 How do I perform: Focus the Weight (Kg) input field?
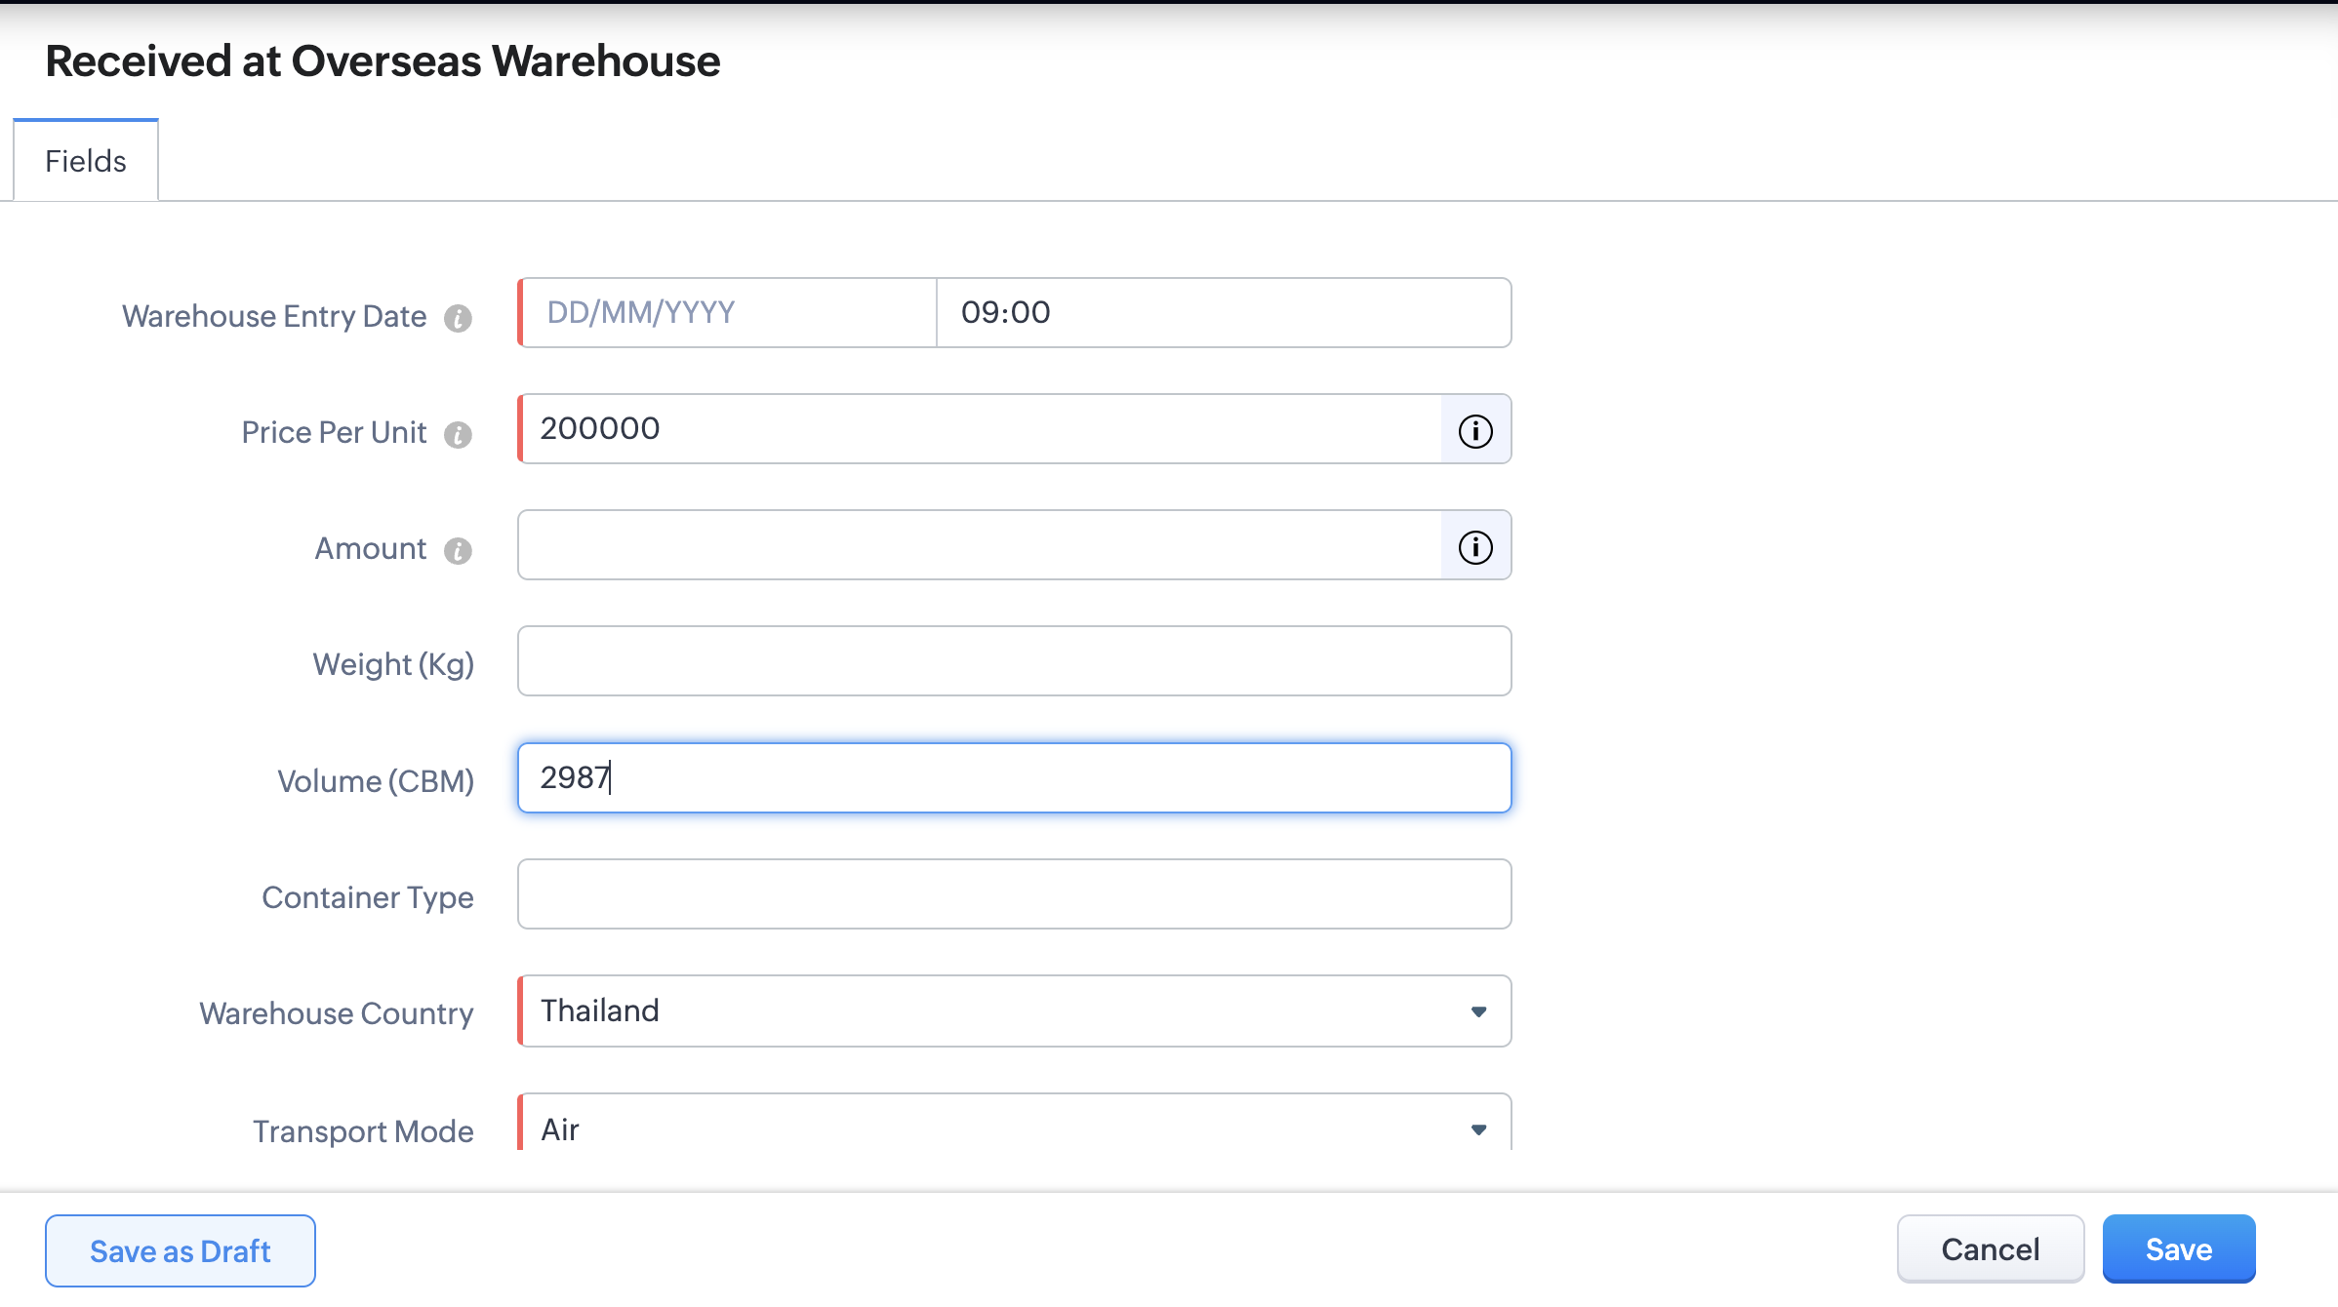pyautogui.click(x=1014, y=661)
